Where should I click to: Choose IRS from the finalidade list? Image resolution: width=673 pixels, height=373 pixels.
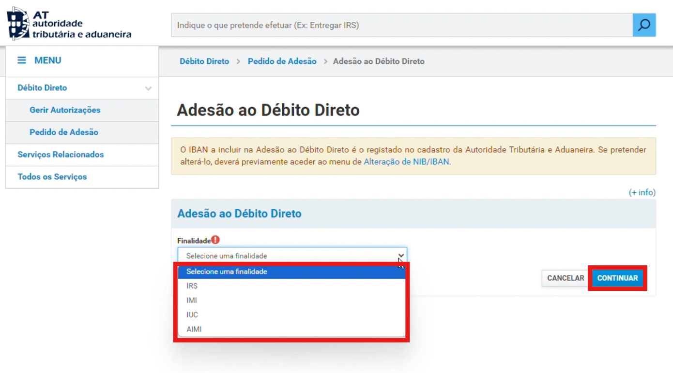point(291,286)
